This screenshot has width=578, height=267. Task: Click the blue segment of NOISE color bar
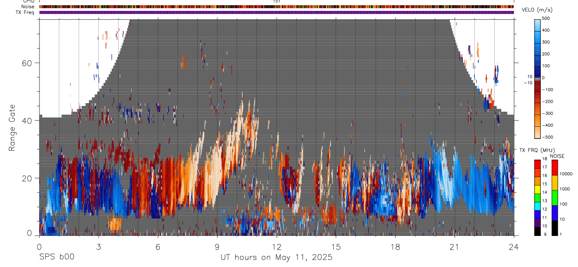click(554, 212)
